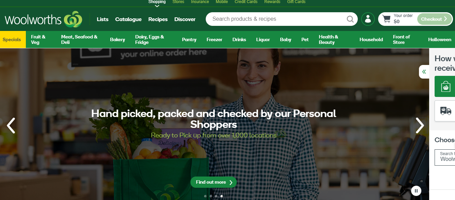455x200 pixels.
Task: Open the Fruit & Veg category menu
Action: click(x=38, y=39)
